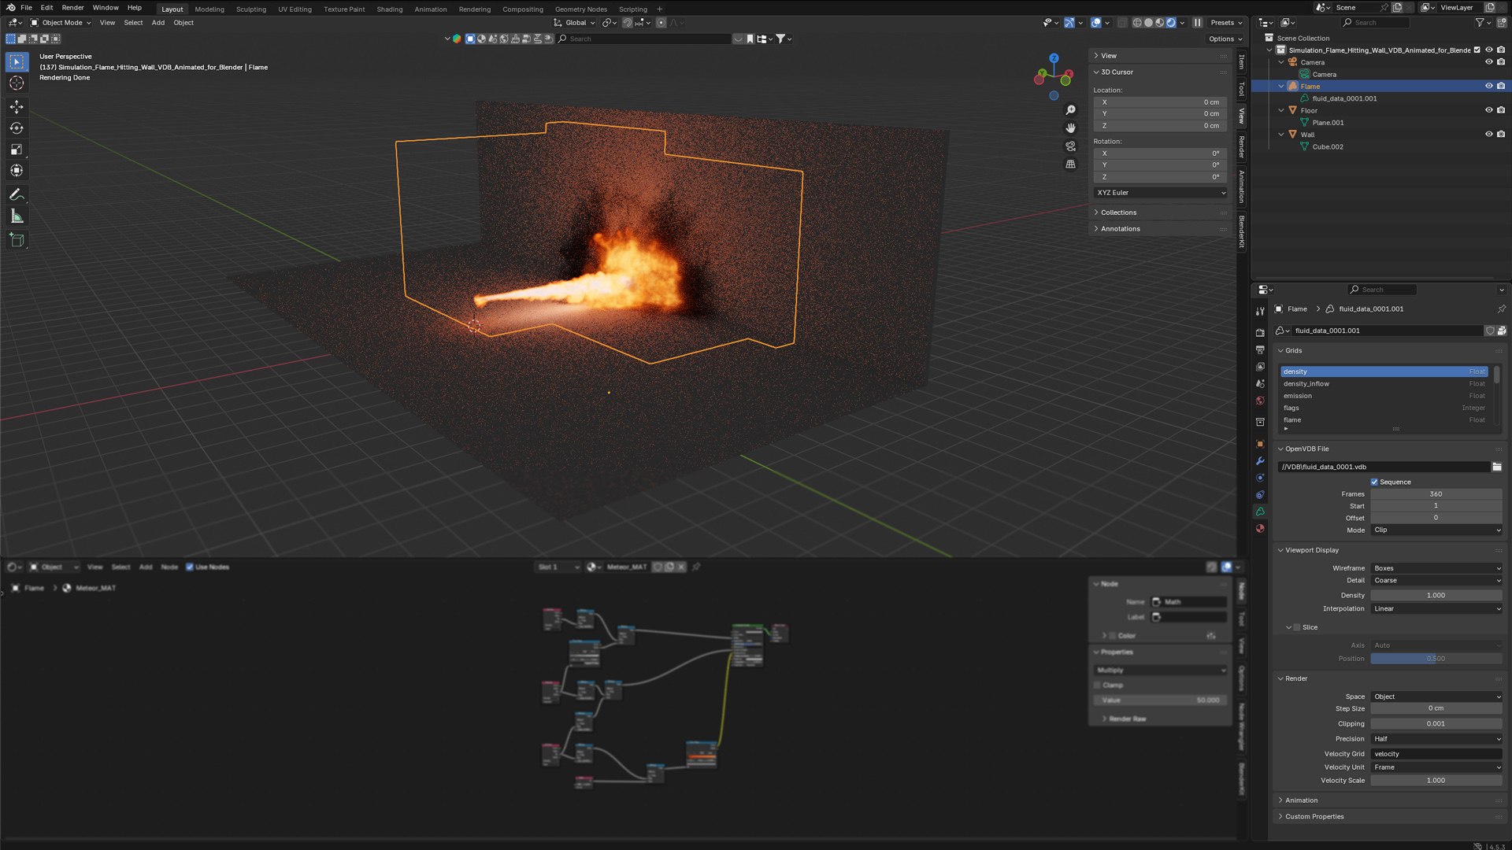Select the Cursor tool in viewport toolbar
Screen dimensions: 1512x850
(x=17, y=83)
